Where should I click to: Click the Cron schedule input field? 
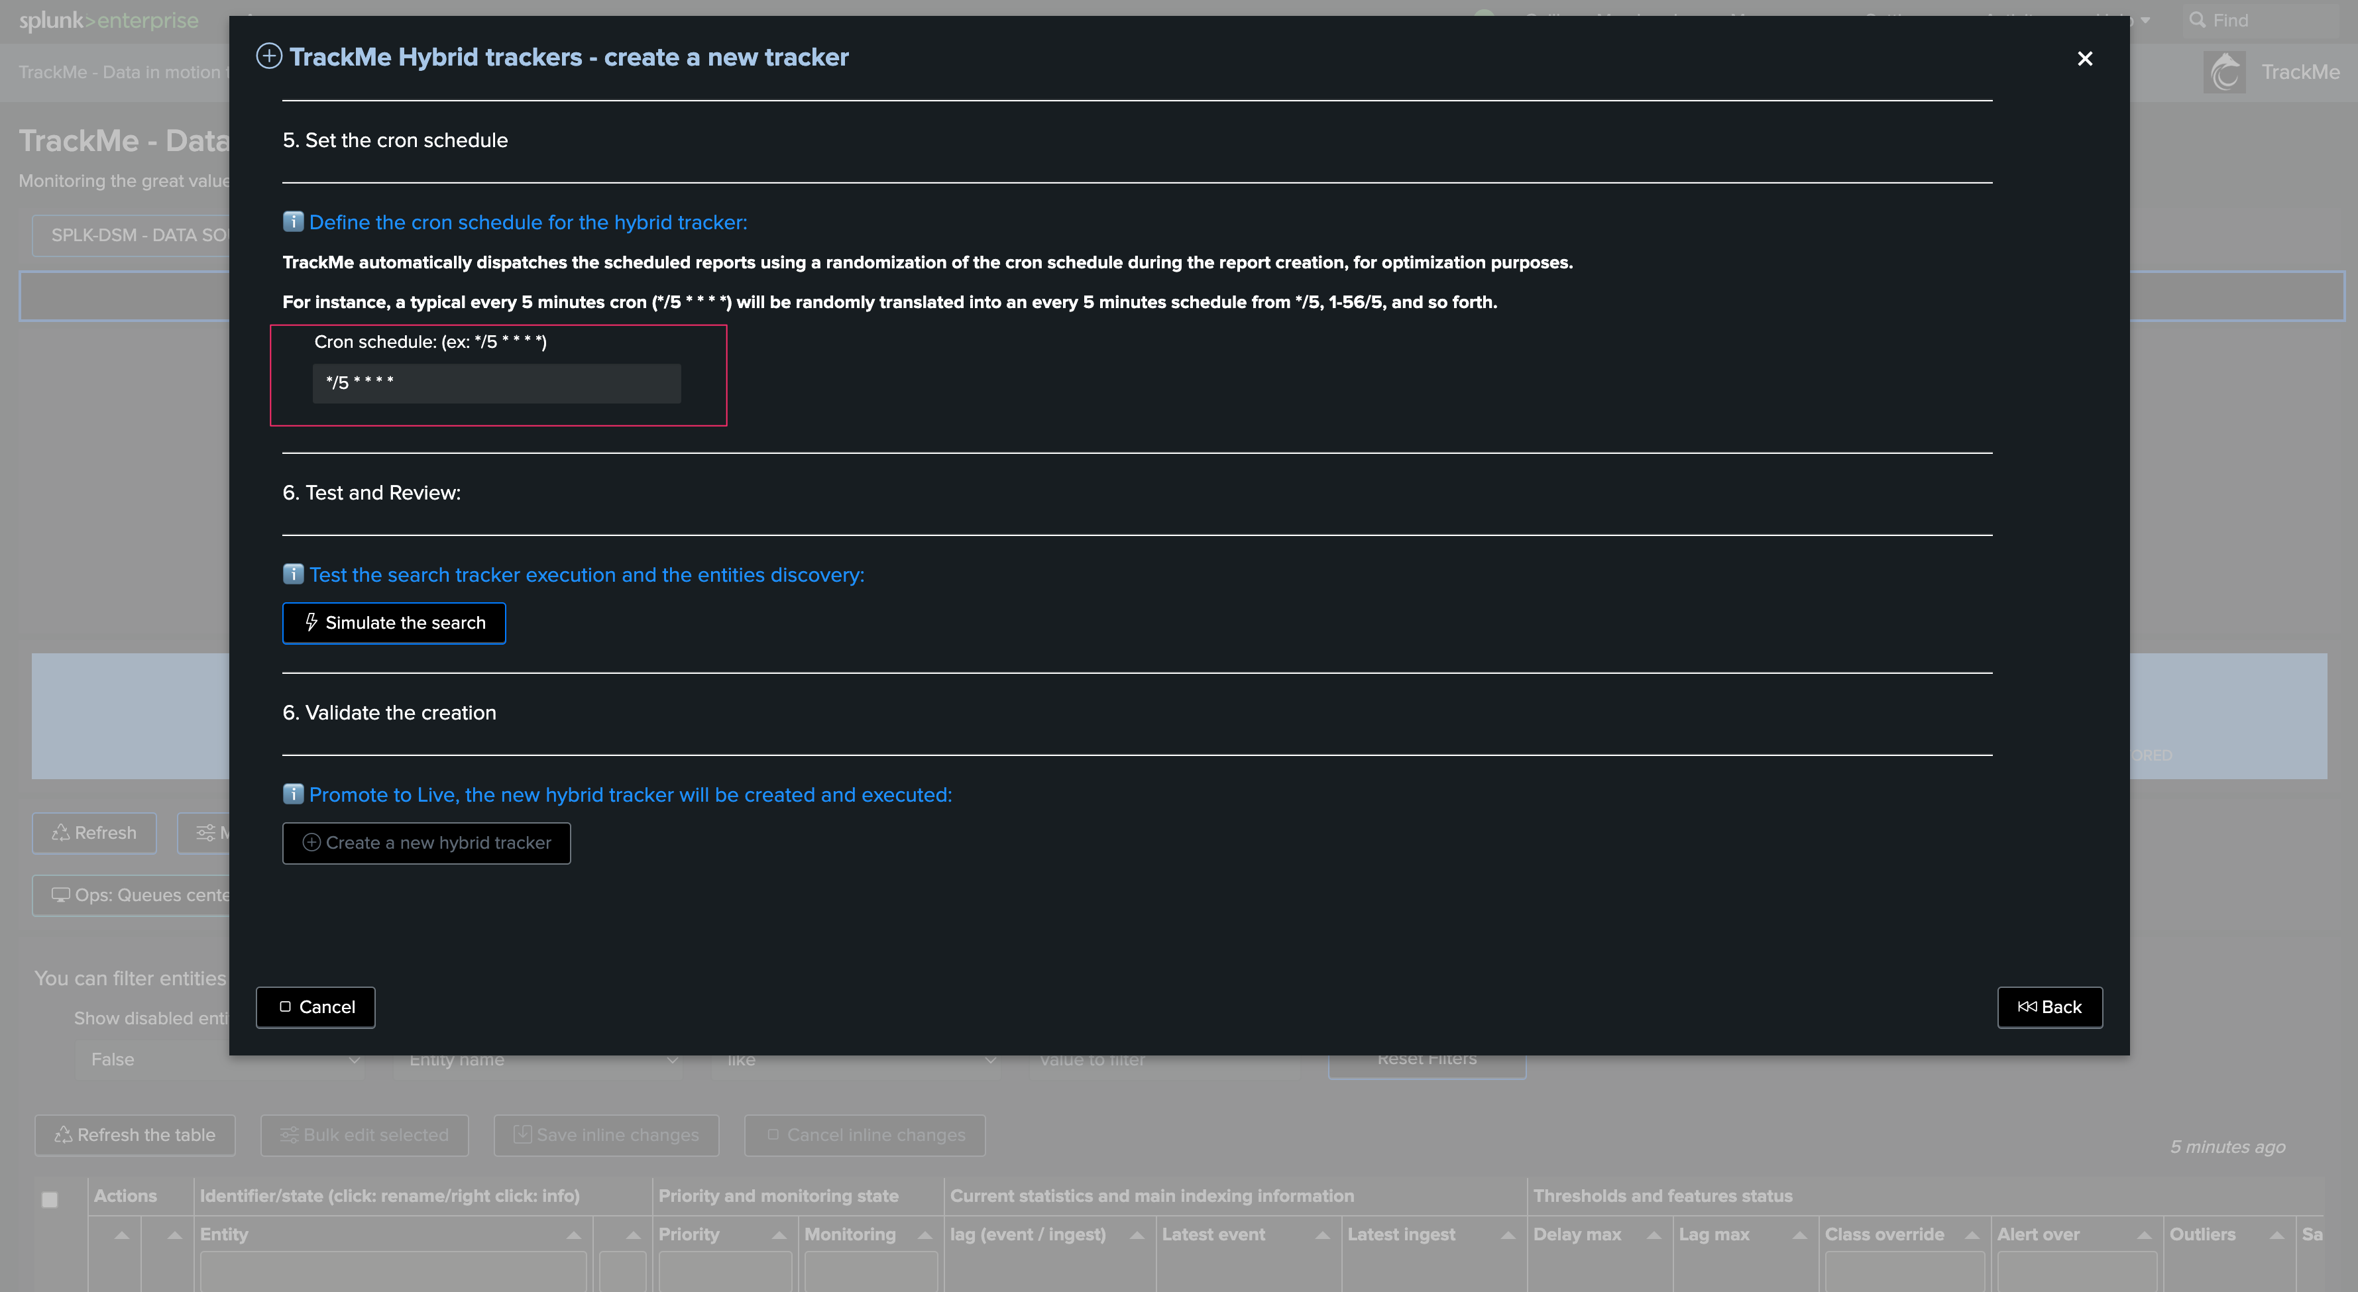(x=496, y=384)
